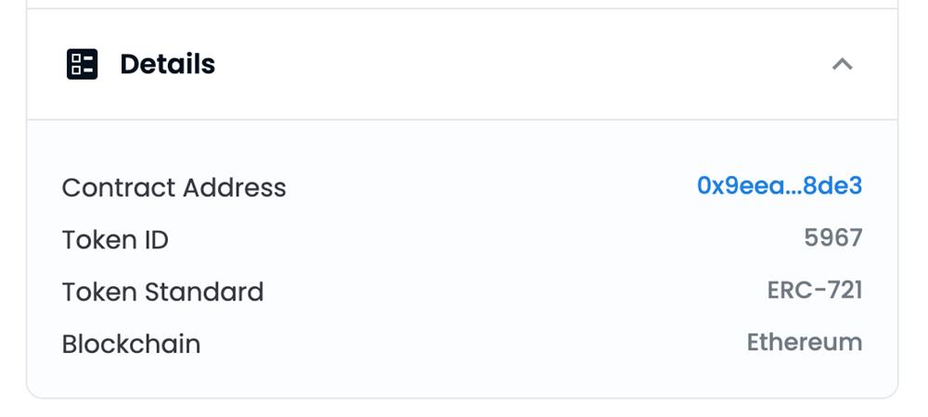
Task: Click the Details list icon
Action: click(x=83, y=64)
